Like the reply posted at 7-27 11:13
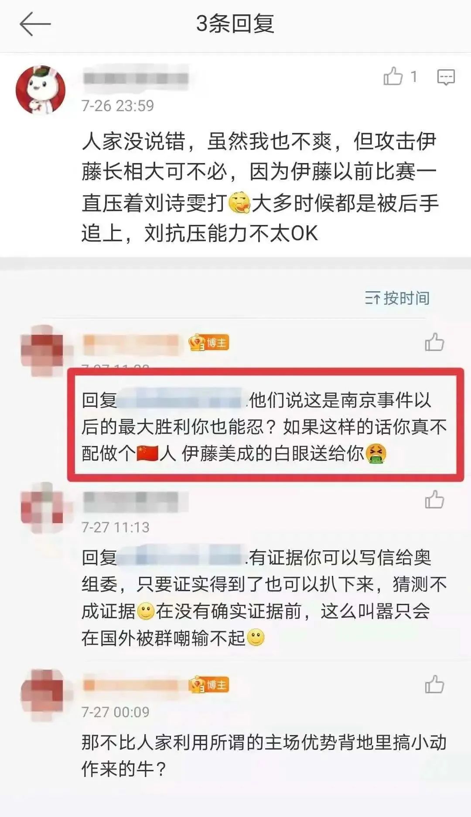The image size is (471, 817). pyautogui.click(x=434, y=500)
